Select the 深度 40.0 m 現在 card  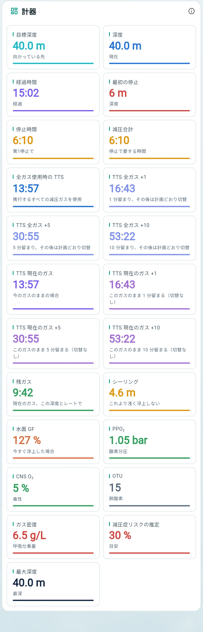coord(149,47)
